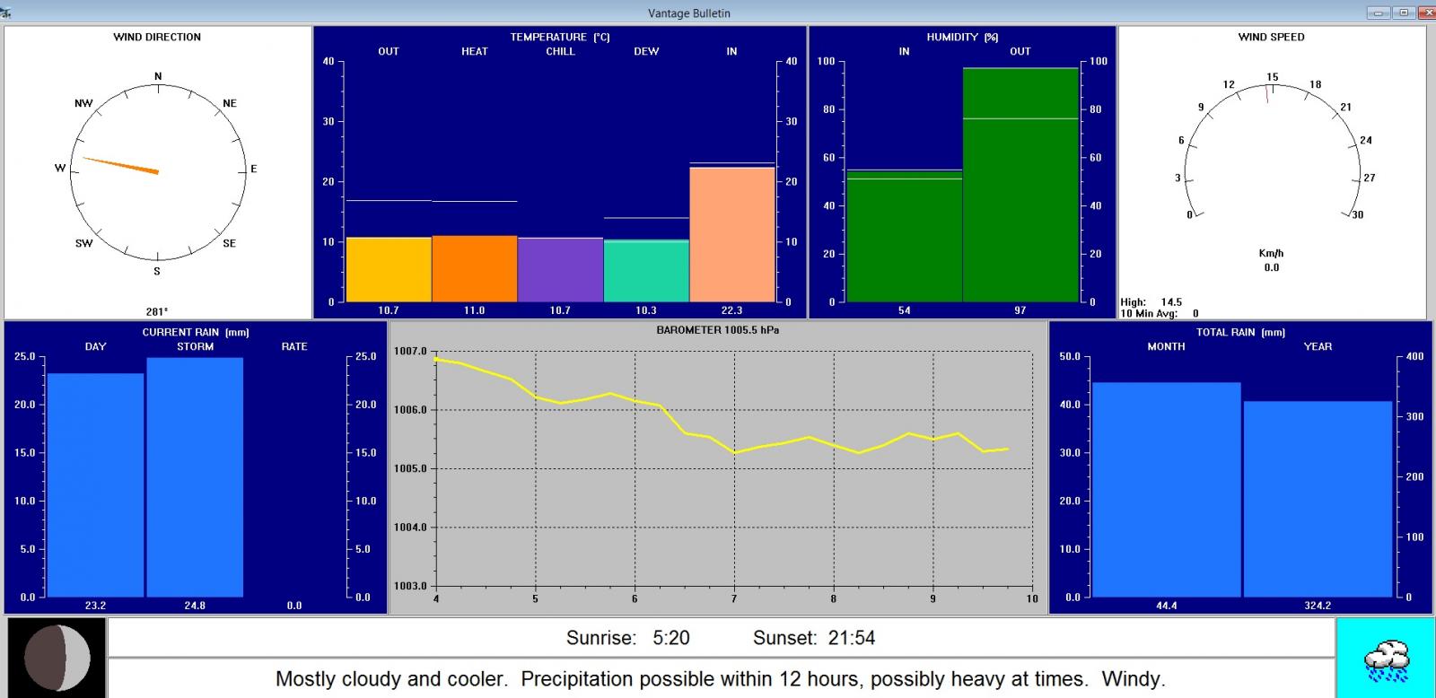Minimize the Vantage Bulletin window

[1379, 13]
